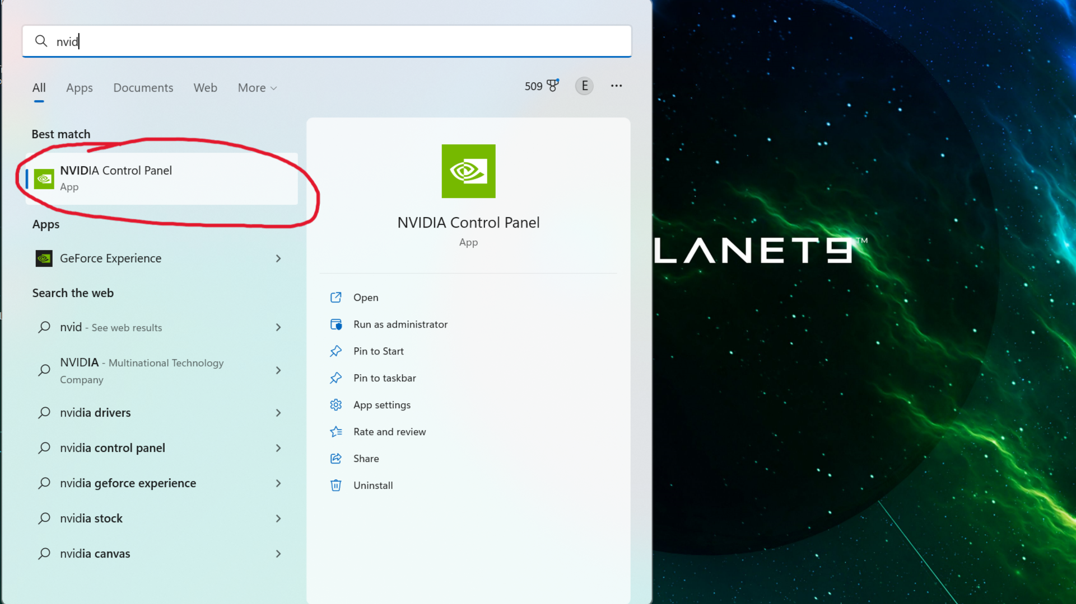This screenshot has height=604, width=1076.
Task: Expand the More filter dropdown
Action: (257, 88)
